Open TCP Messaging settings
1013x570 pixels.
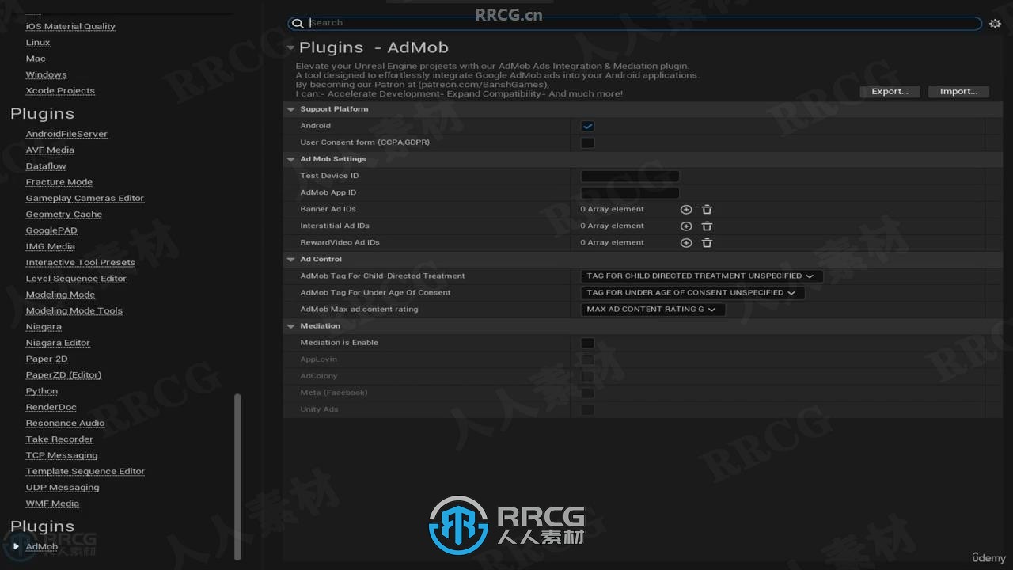point(62,455)
